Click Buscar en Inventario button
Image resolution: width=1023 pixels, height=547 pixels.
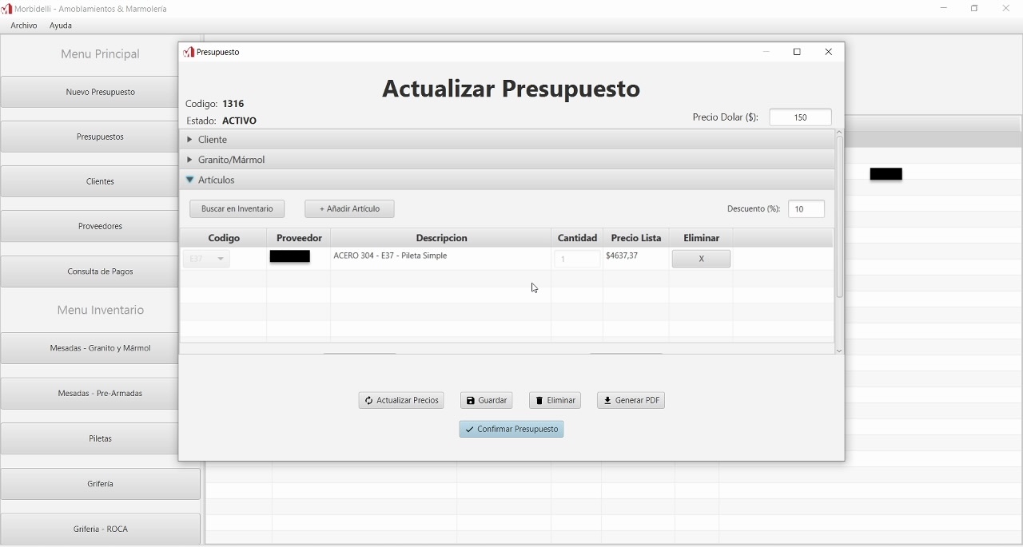point(237,209)
